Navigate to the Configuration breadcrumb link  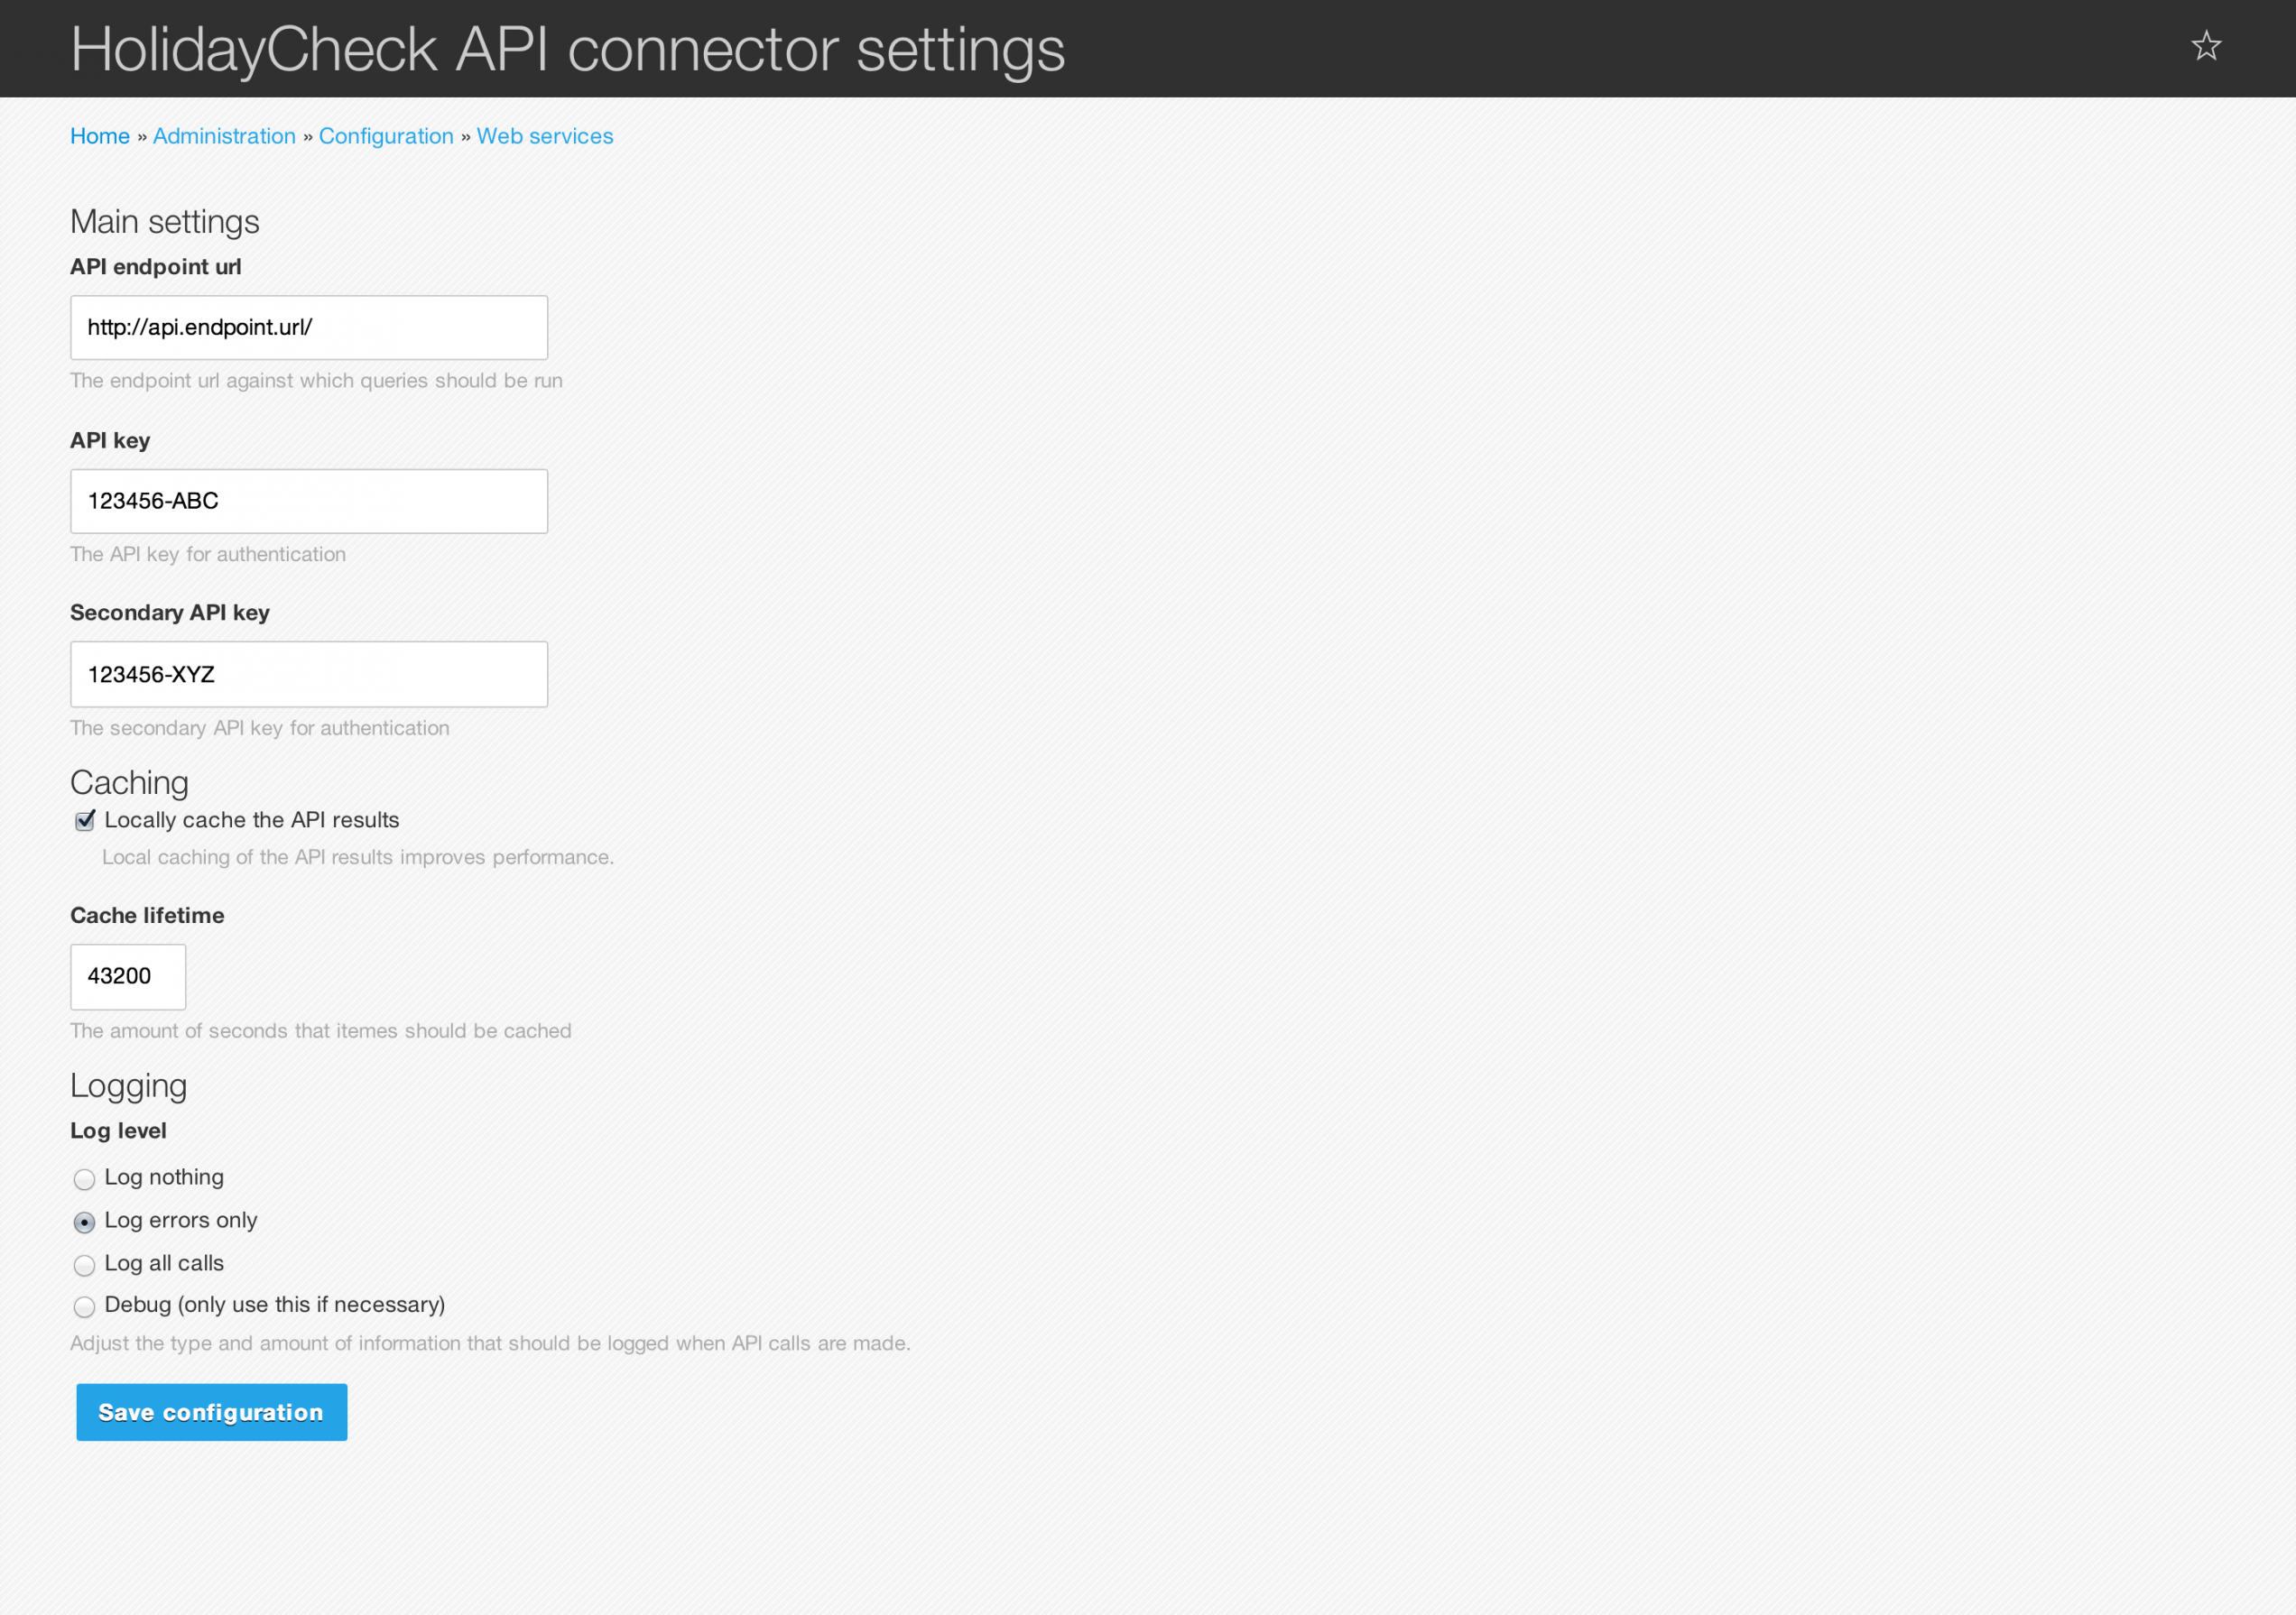click(386, 136)
